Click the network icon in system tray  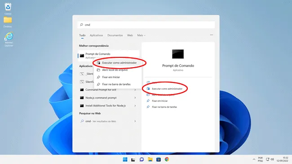pos(268,159)
